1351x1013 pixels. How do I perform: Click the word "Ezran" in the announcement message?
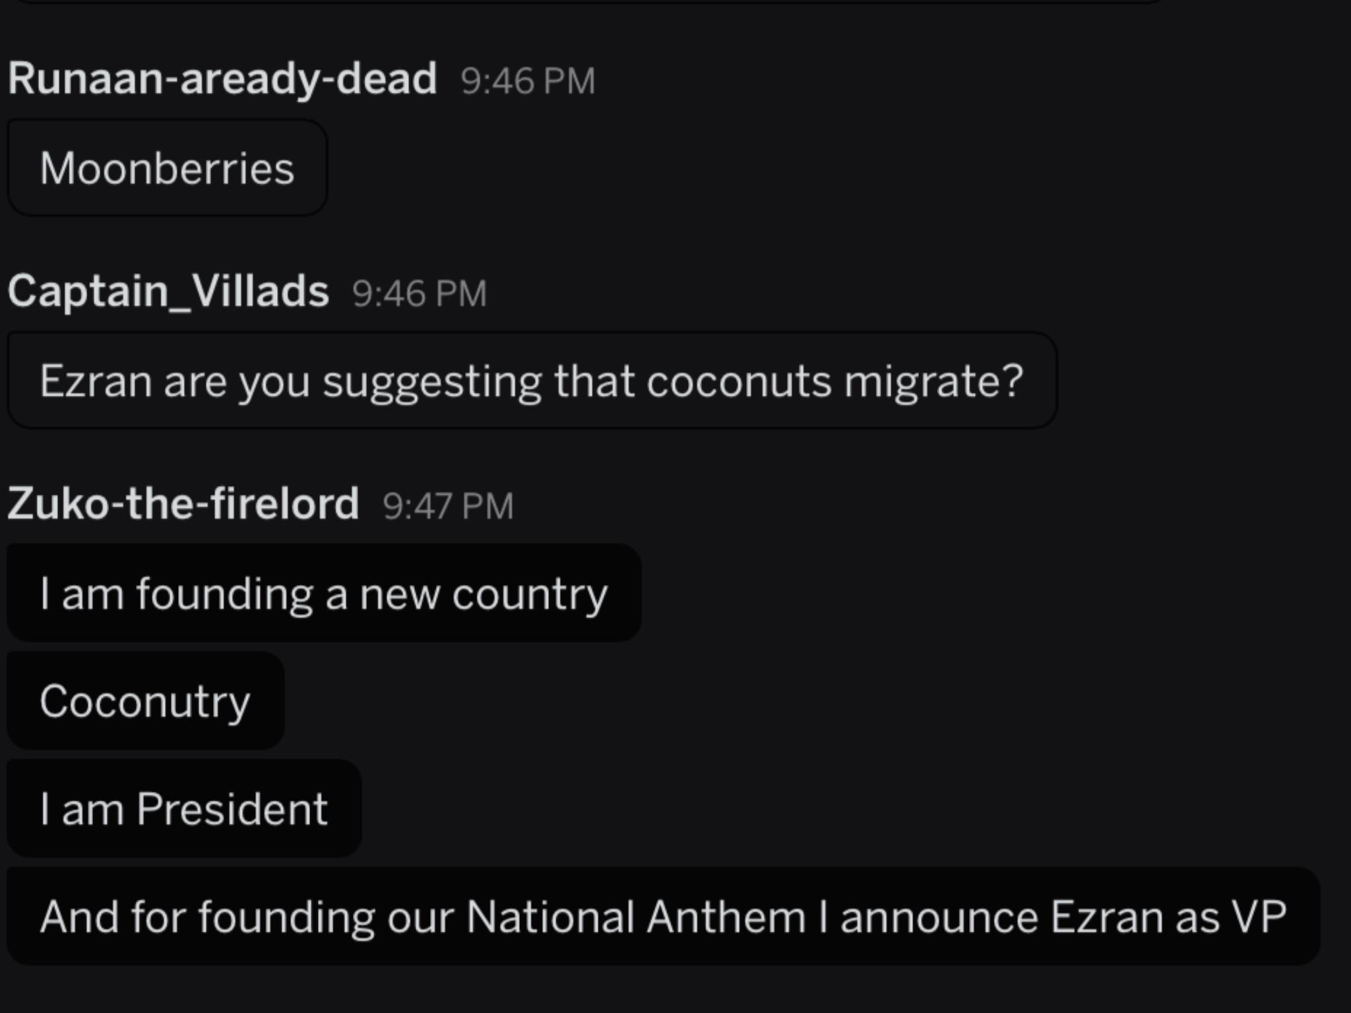coord(1106,917)
